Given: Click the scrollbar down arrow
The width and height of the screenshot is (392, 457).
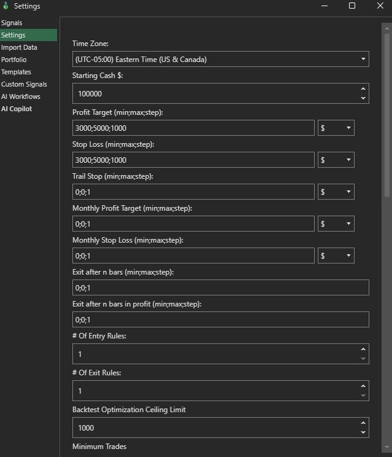Looking at the screenshot, I should click(386, 447).
